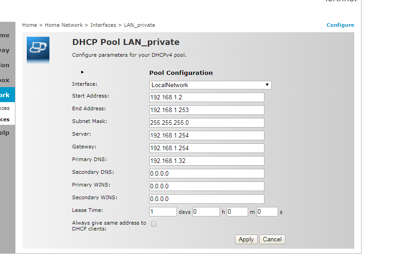Click the Home breadcrumb link
The height and width of the screenshot is (270, 396).
tap(29, 25)
